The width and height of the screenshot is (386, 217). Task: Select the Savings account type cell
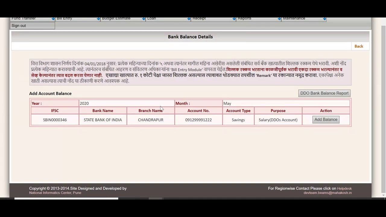tap(238, 120)
